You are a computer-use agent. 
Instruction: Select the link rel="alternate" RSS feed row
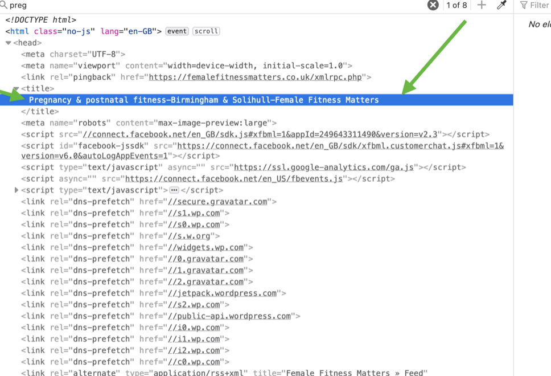tap(224, 373)
